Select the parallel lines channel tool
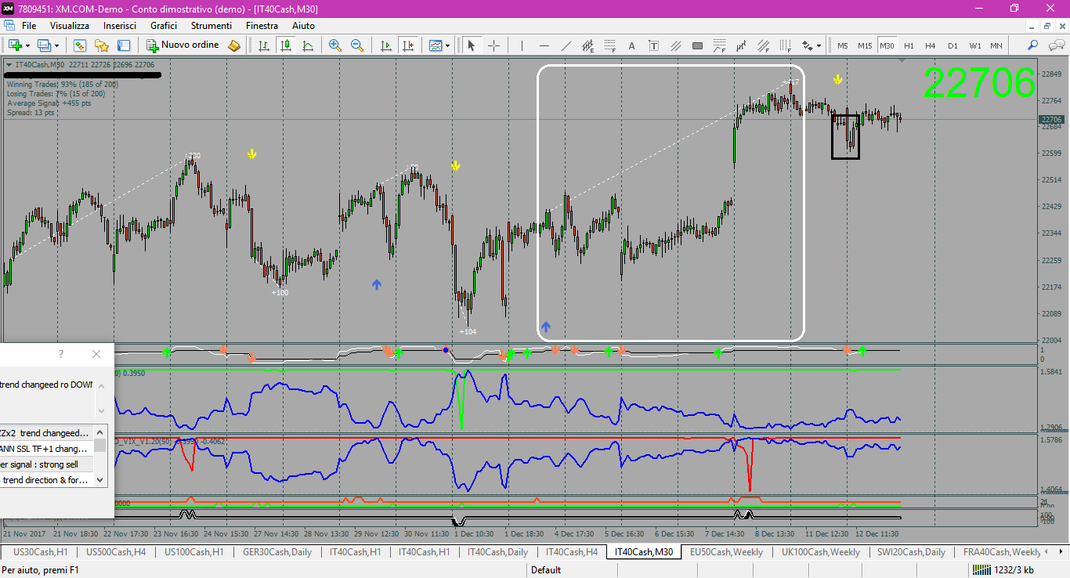 675,45
